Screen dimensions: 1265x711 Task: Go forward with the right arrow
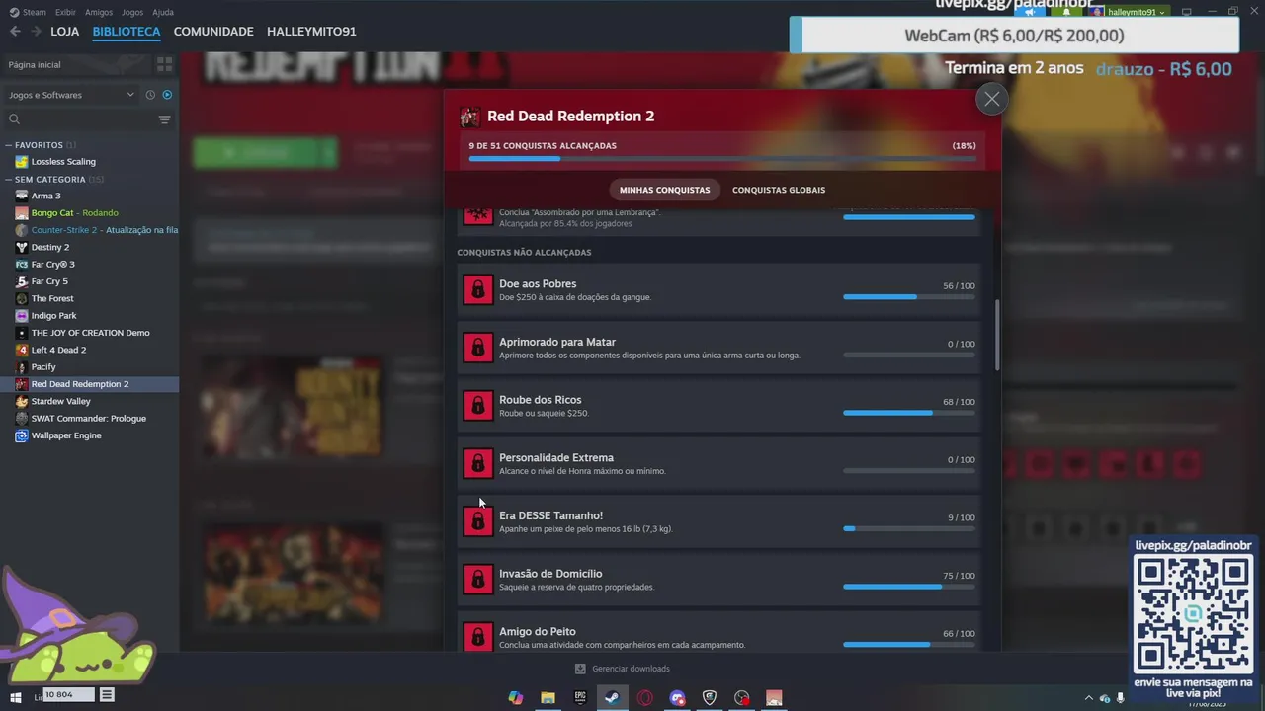[37, 32]
